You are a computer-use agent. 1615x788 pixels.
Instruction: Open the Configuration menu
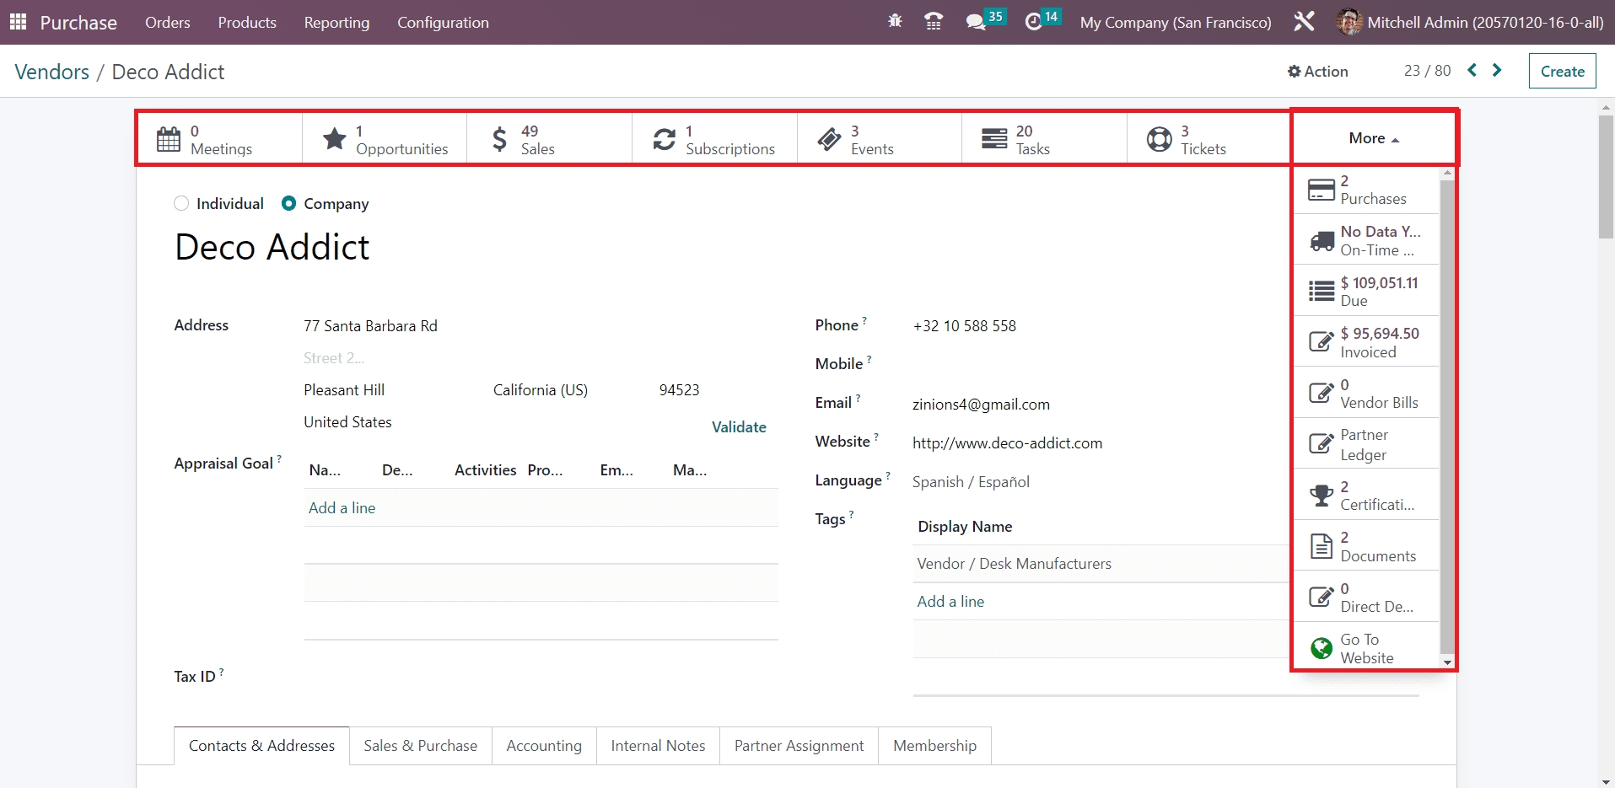[443, 23]
